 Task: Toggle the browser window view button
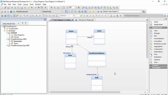click(66, 12)
